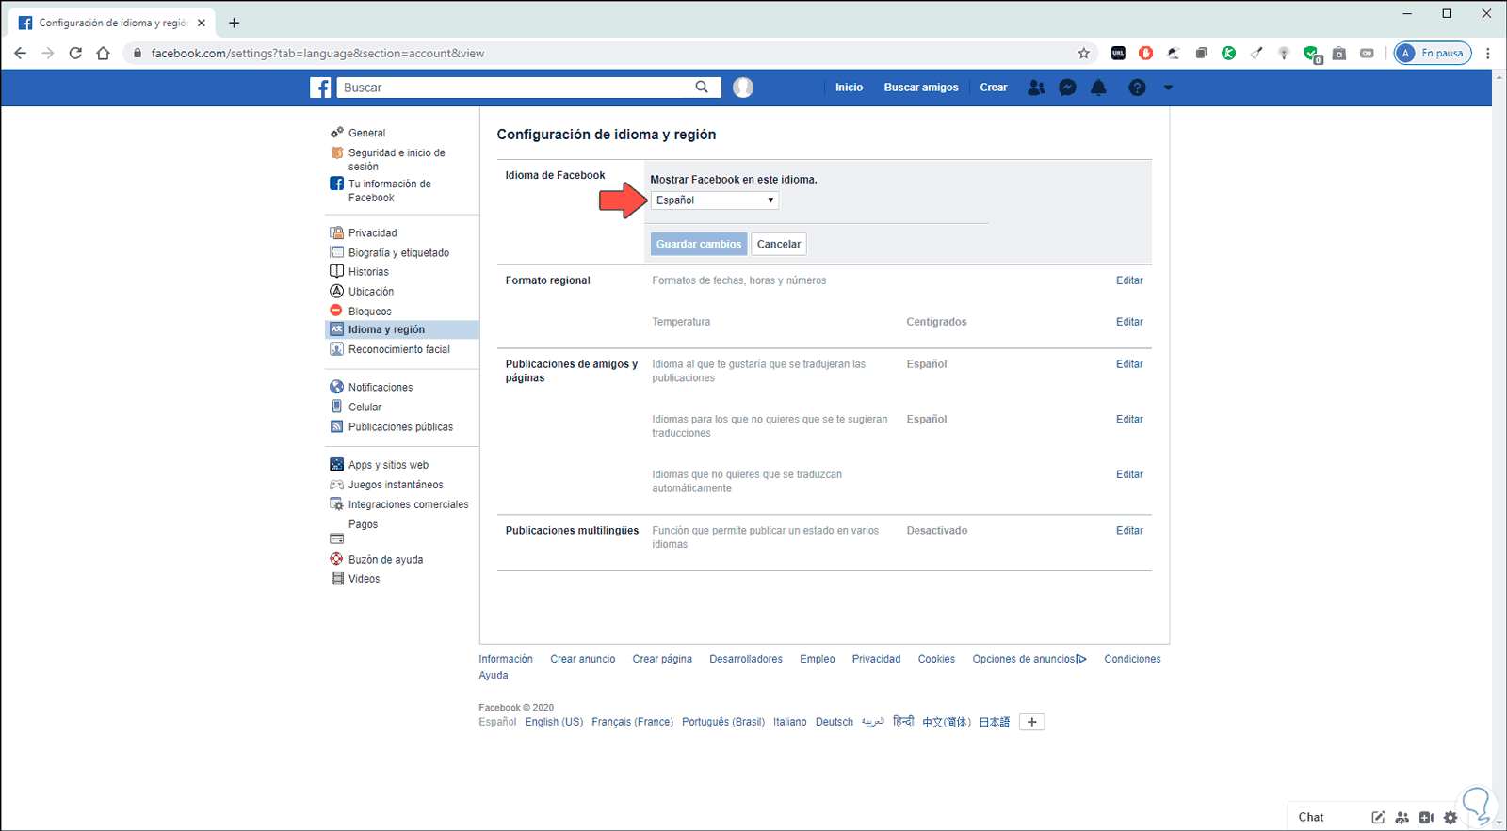
Task: Click Guardar cambios button
Action: coord(699,244)
